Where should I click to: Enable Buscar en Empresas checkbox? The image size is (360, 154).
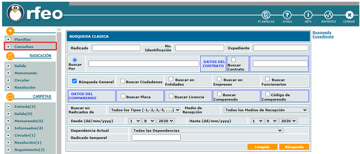pos(219,79)
